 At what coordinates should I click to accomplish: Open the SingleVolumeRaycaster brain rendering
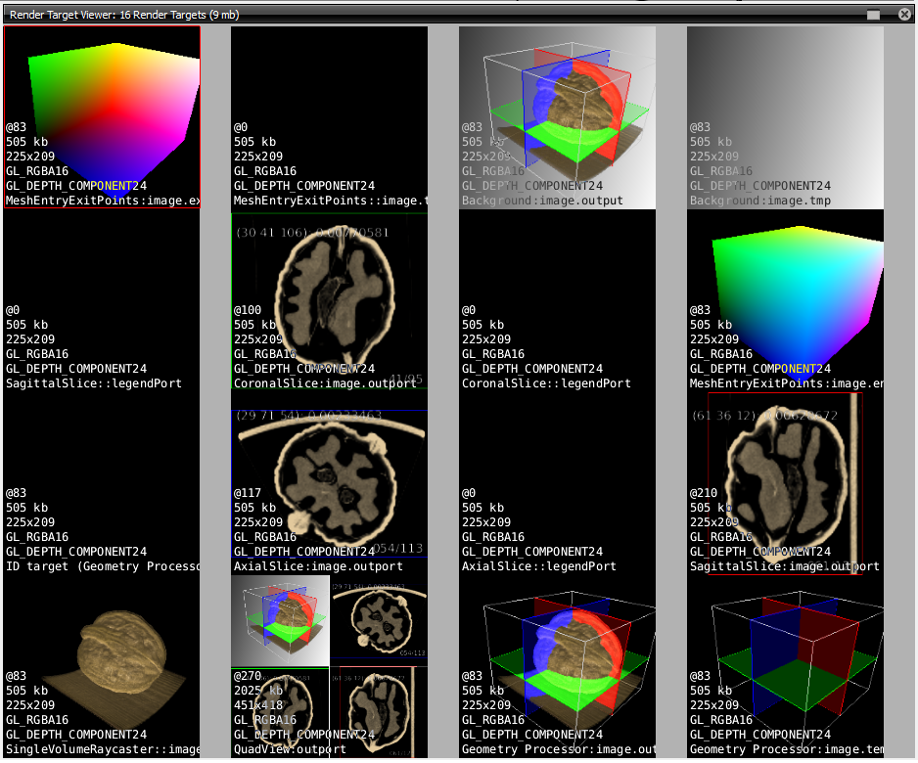pyautogui.click(x=103, y=666)
